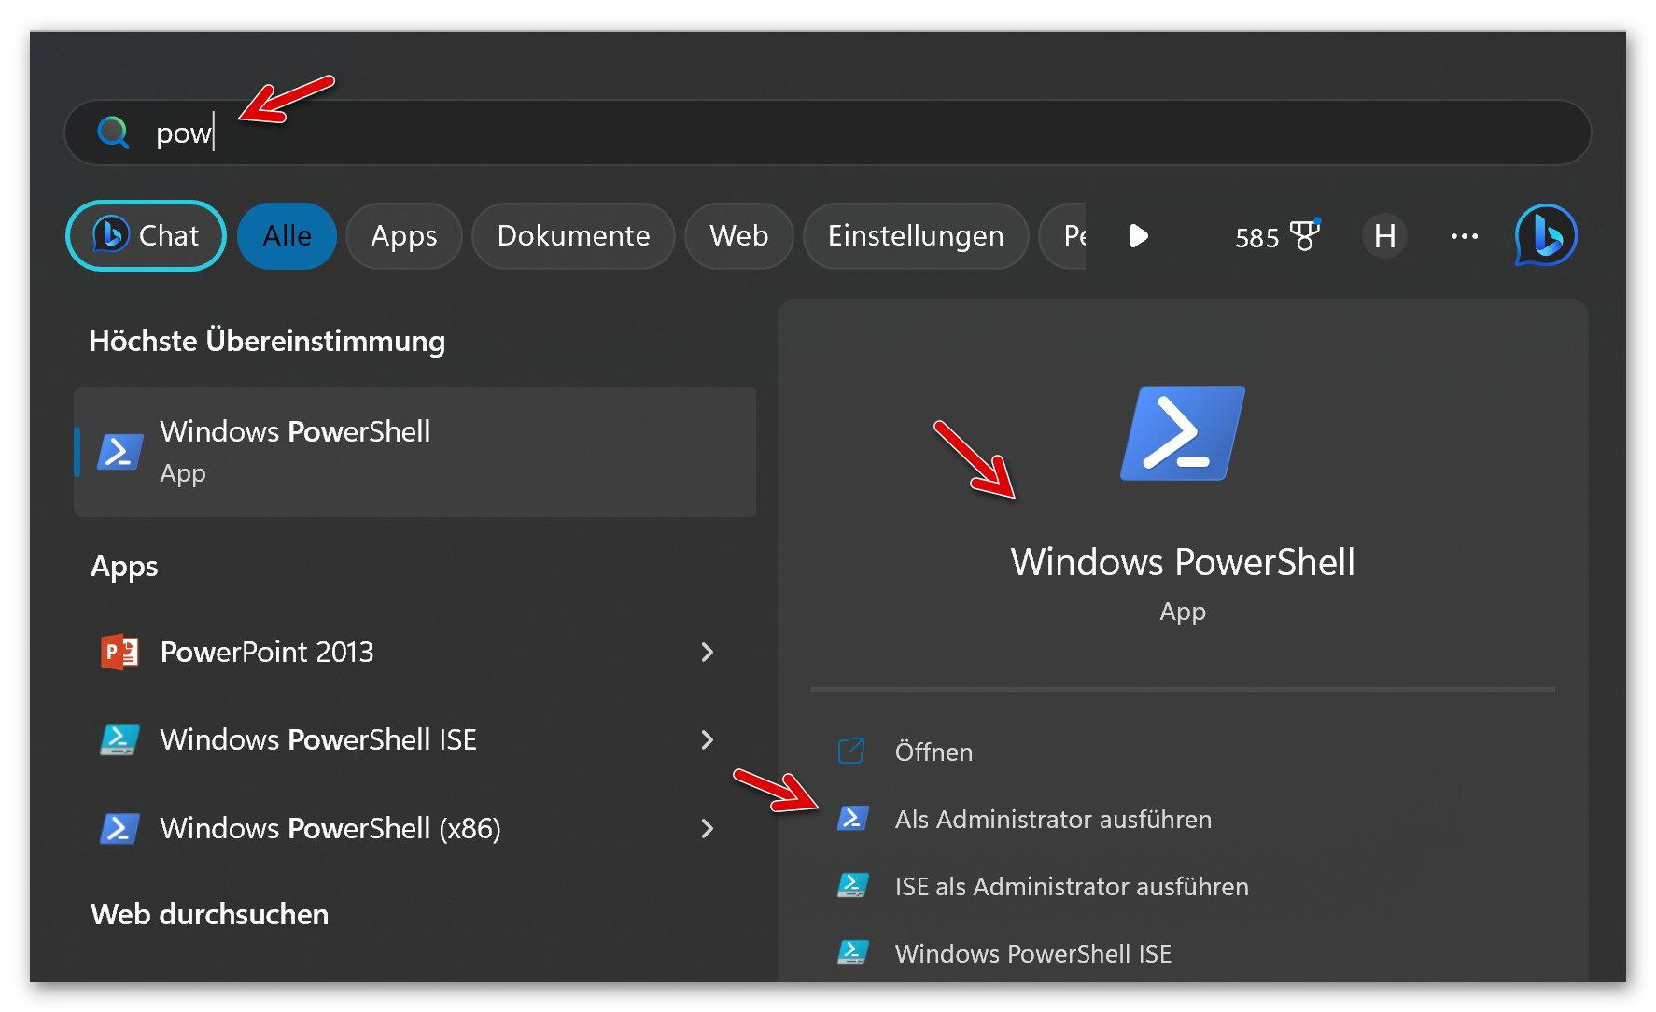Viewport: 1656px width, 1012px height.
Task: Switch to the Apps filter tab
Action: (x=403, y=236)
